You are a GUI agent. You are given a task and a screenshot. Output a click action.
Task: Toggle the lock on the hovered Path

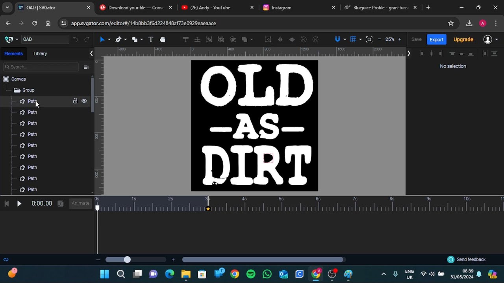click(x=75, y=101)
